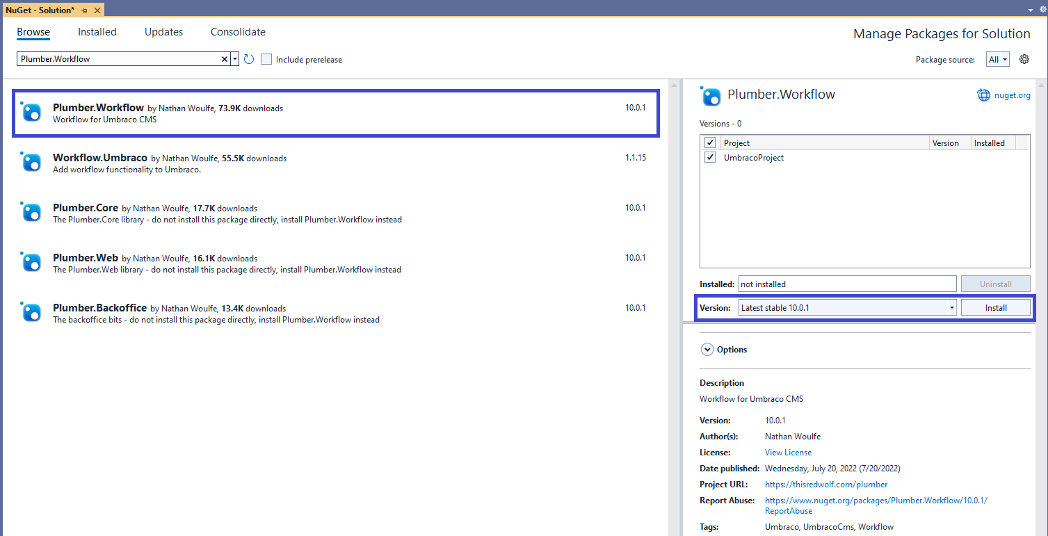Image resolution: width=1048 pixels, height=536 pixels.
Task: Enable the Include prerelease checkbox
Action: (266, 59)
